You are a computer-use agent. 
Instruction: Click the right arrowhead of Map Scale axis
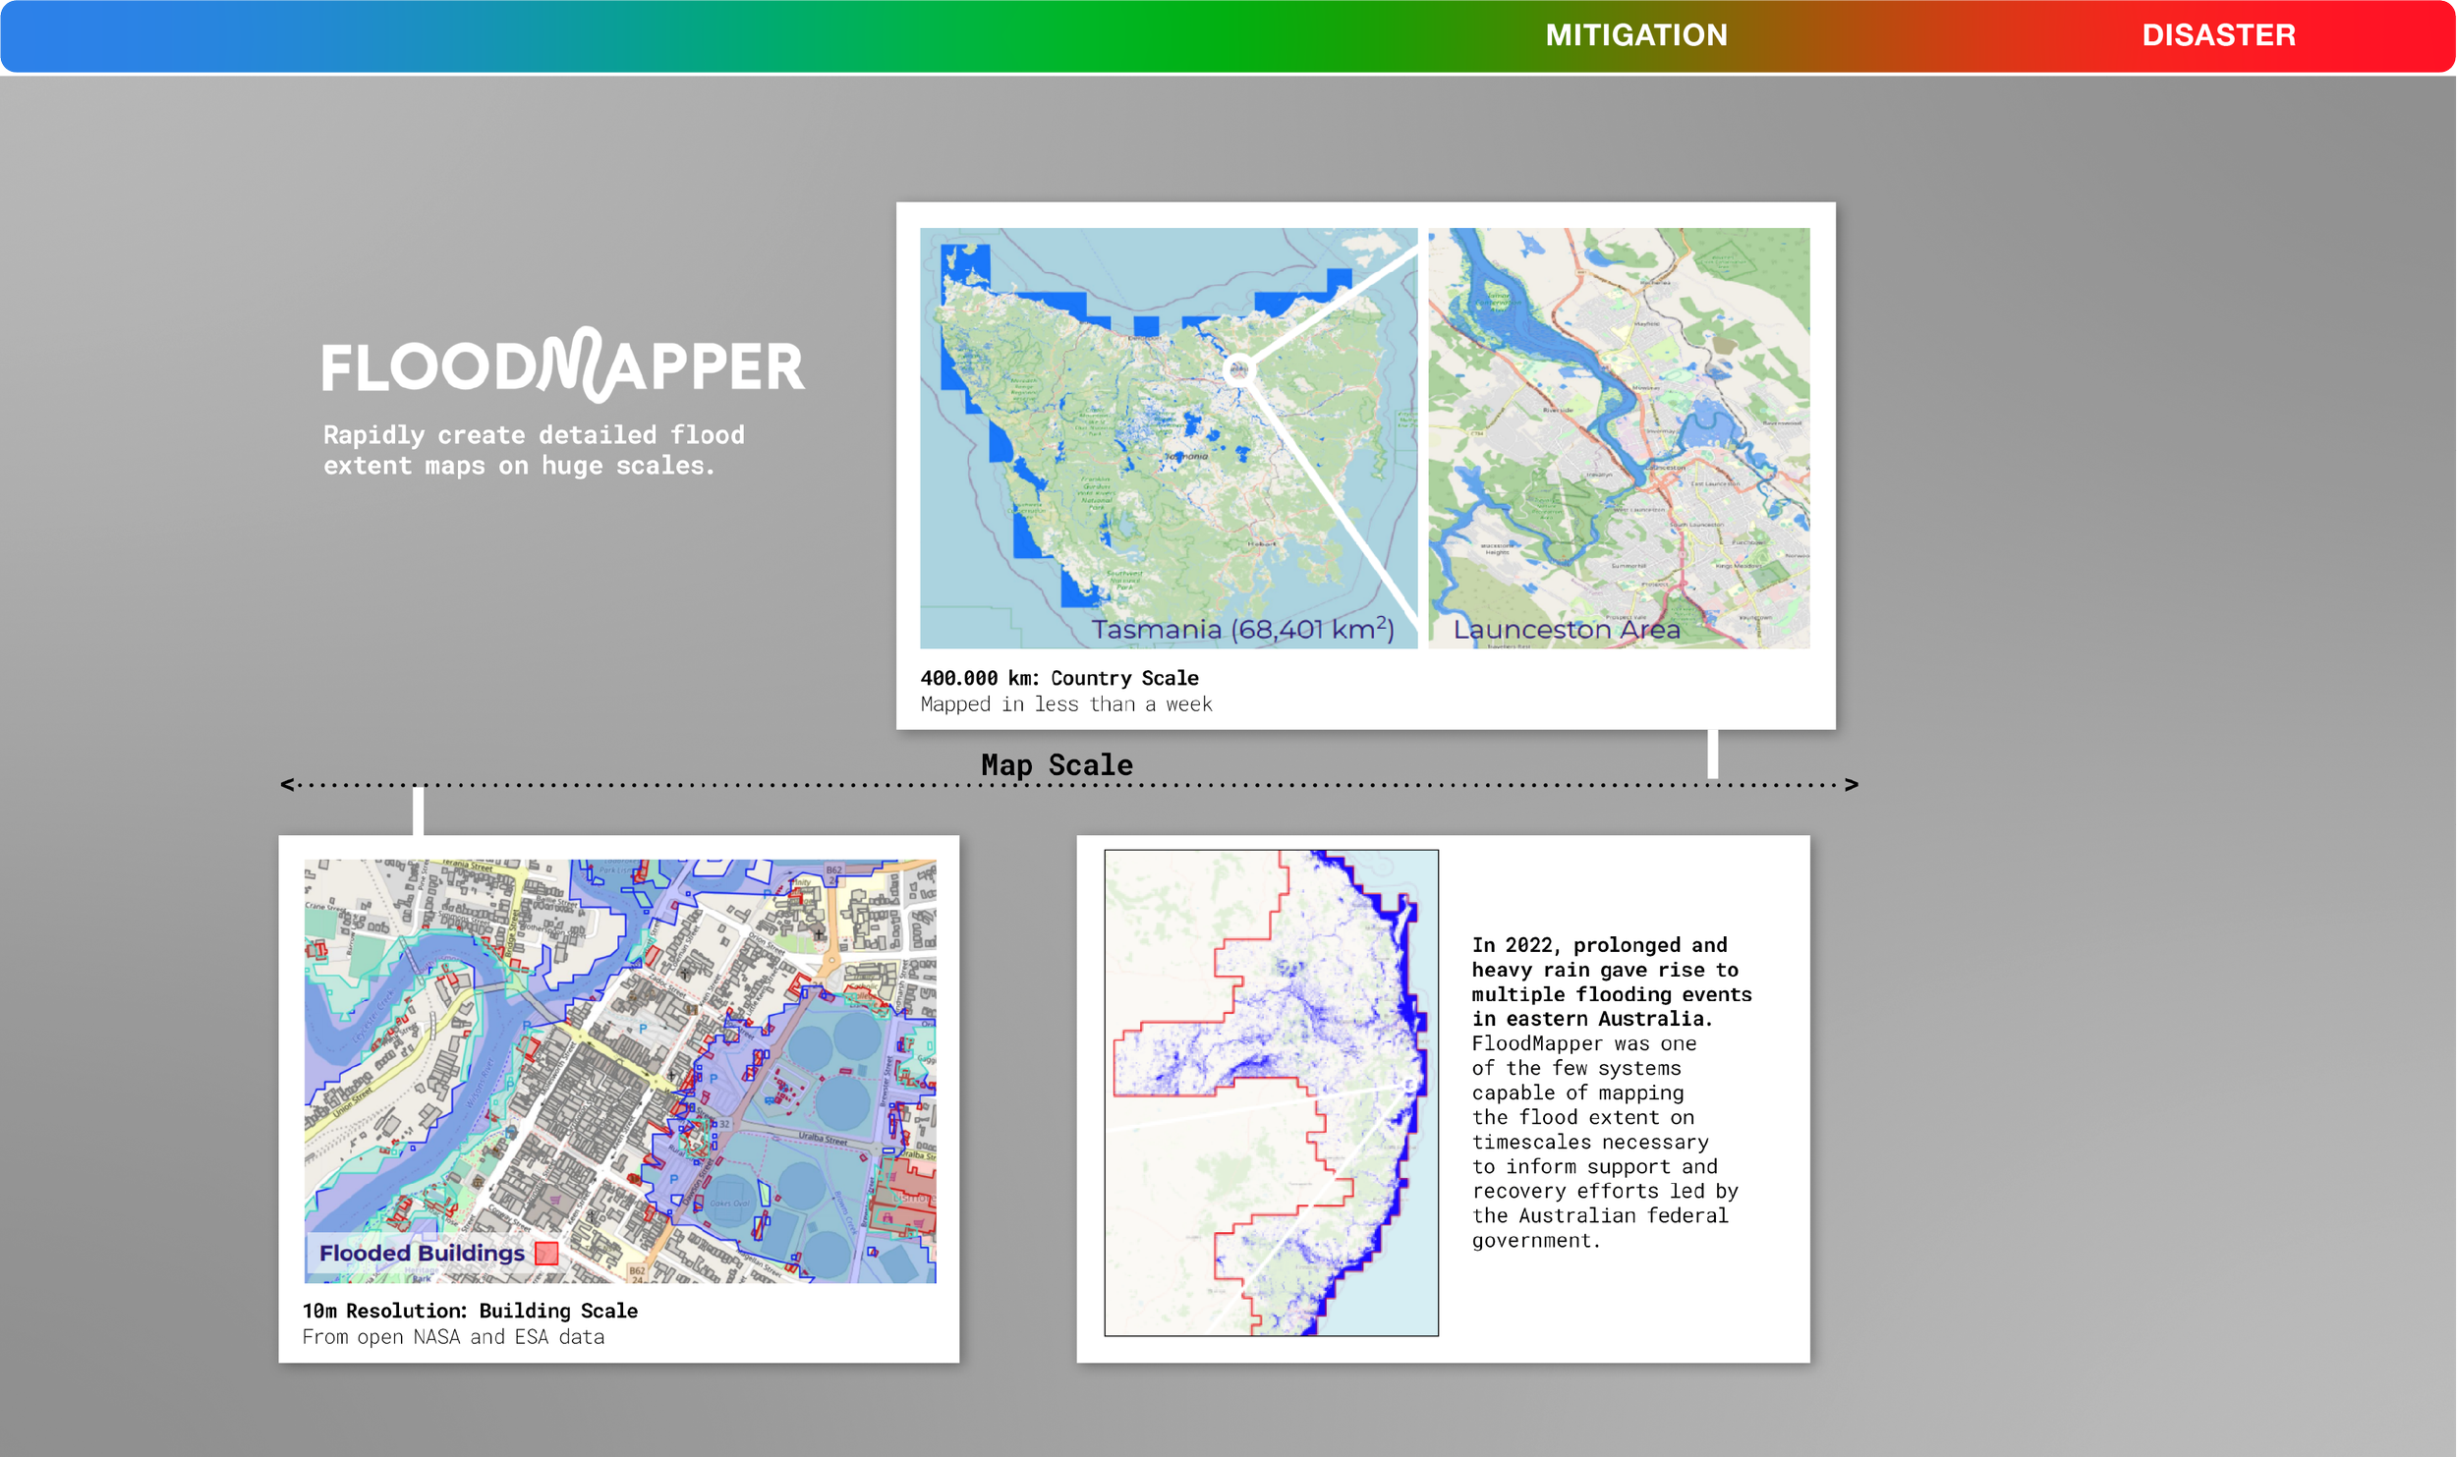pyautogui.click(x=1852, y=784)
